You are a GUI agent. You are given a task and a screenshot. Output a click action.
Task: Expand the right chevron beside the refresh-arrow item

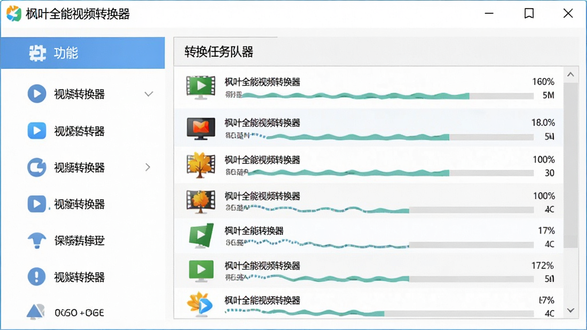[x=148, y=167]
